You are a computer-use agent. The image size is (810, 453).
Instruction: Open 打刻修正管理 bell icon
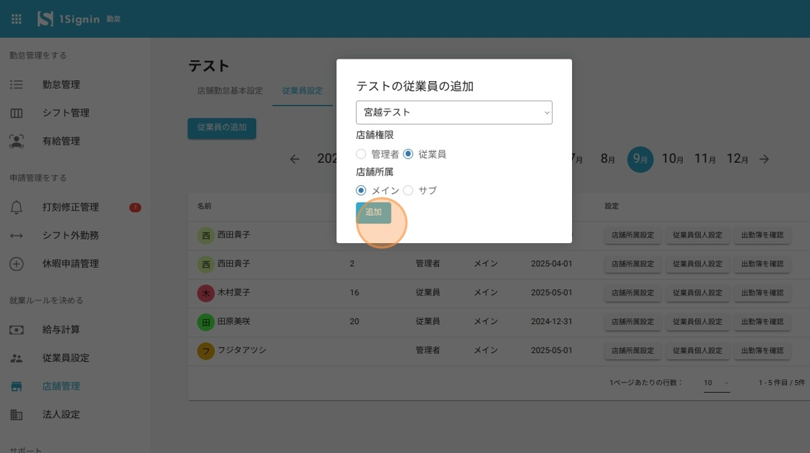click(17, 208)
